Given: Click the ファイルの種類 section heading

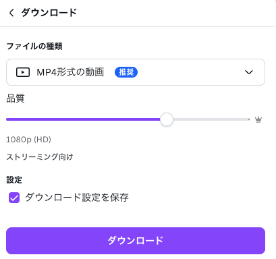Looking at the screenshot, I should tap(34, 47).
